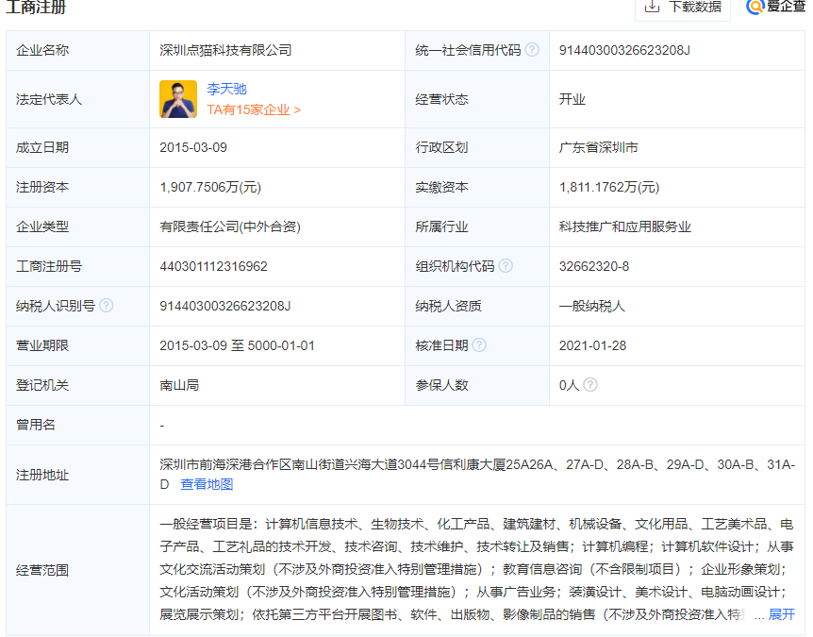Select the company name 深圳点猫科技有限公司
The height and width of the screenshot is (637, 813).
[225, 50]
